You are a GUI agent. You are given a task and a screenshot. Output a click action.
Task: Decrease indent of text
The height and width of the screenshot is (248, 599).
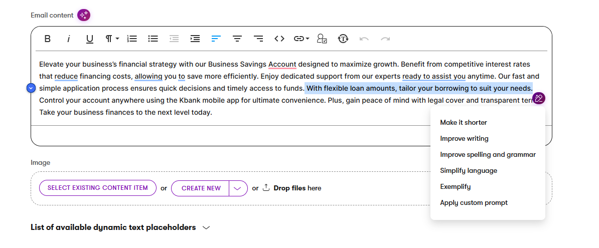tap(174, 39)
